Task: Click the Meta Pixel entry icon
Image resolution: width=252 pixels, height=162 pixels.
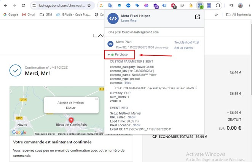Action: pyautogui.click(x=110, y=44)
